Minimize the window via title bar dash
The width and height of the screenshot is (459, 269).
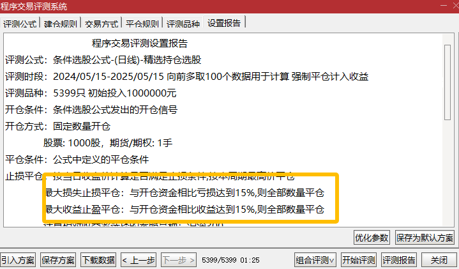[x=444, y=6]
